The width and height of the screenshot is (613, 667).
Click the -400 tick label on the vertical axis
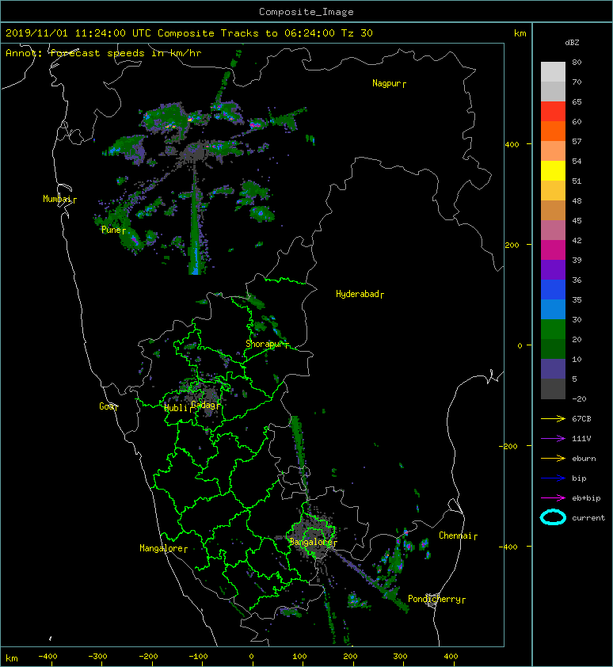pos(508,547)
